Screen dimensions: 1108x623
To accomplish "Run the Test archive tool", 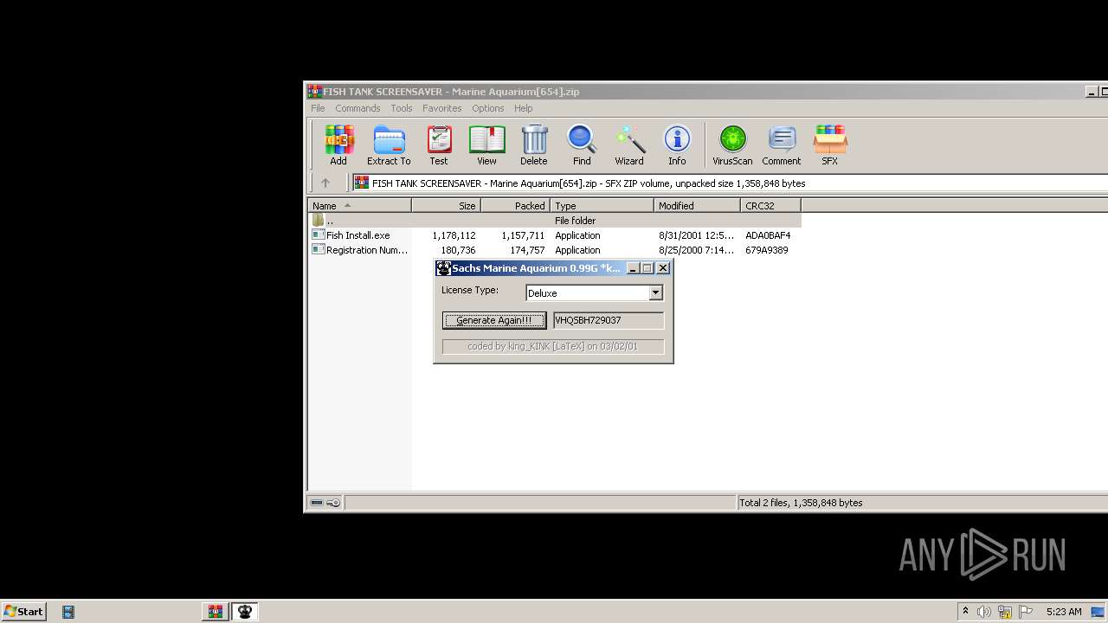I will coord(439,145).
